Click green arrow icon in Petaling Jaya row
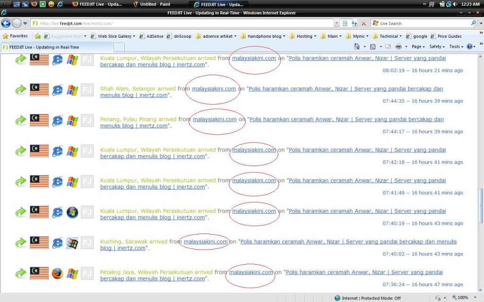 21,273
